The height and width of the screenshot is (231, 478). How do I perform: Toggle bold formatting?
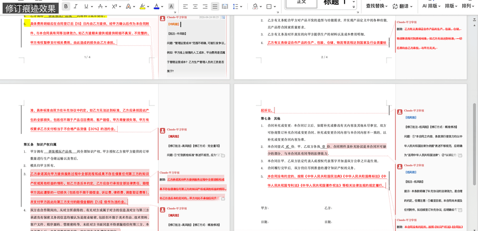tap(66, 7)
